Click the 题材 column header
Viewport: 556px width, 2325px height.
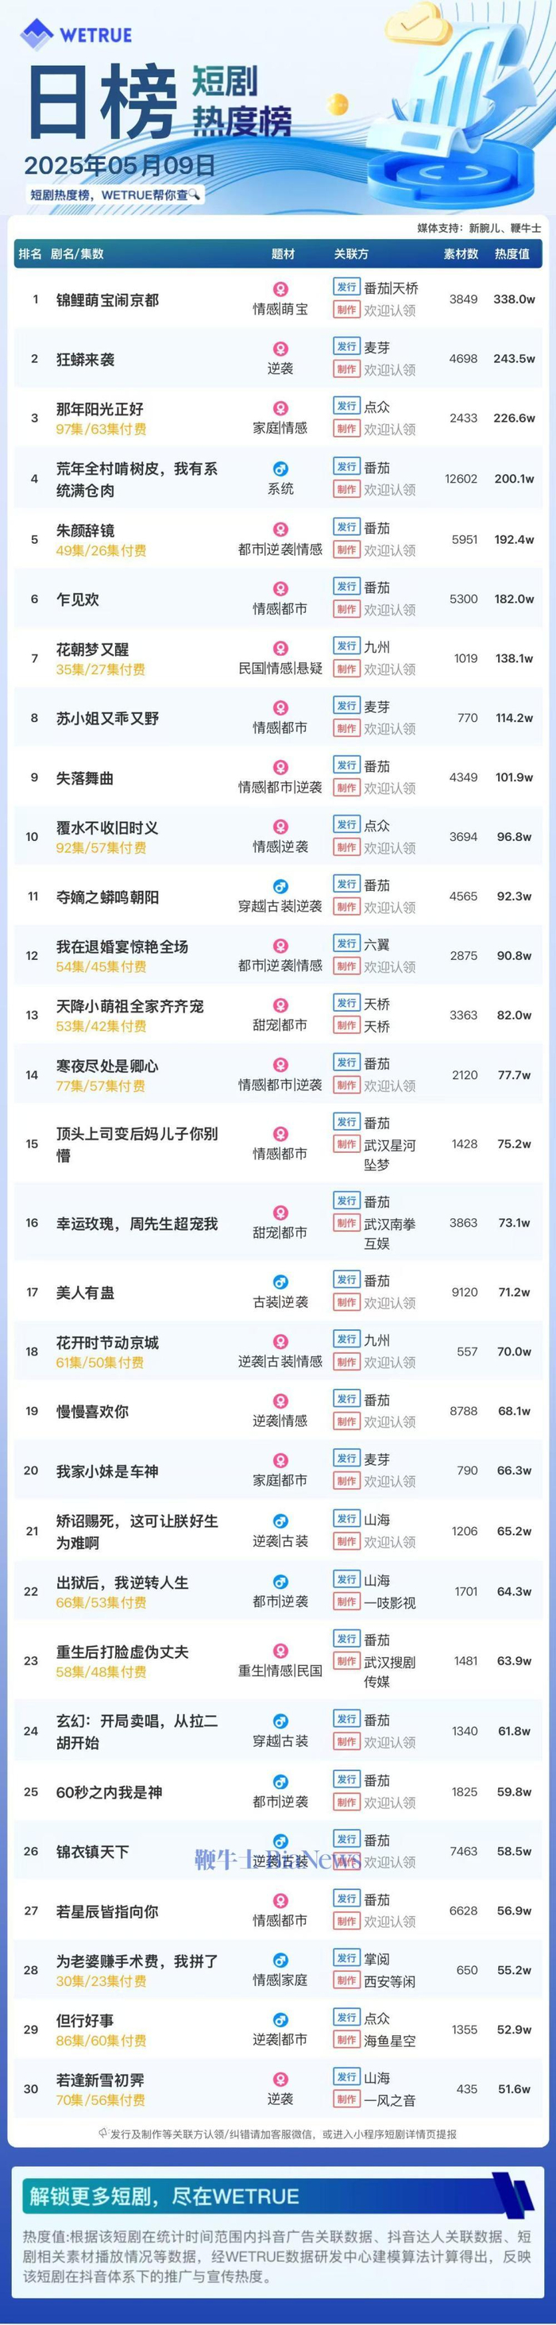[x=283, y=255]
